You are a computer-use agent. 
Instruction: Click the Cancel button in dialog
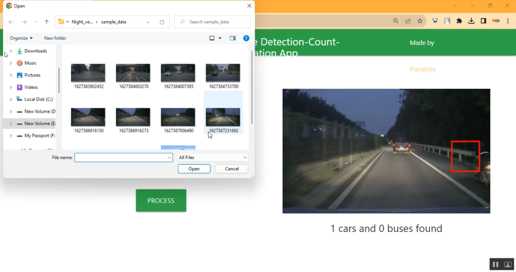pos(232,169)
